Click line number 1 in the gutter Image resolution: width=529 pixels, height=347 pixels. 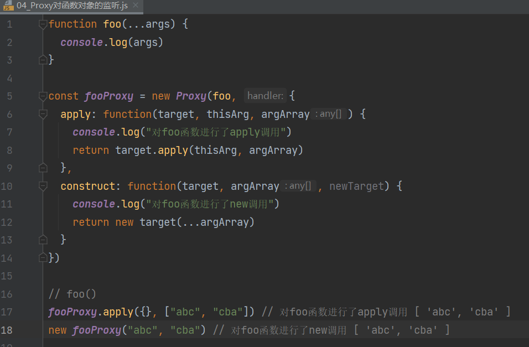[x=9, y=24]
